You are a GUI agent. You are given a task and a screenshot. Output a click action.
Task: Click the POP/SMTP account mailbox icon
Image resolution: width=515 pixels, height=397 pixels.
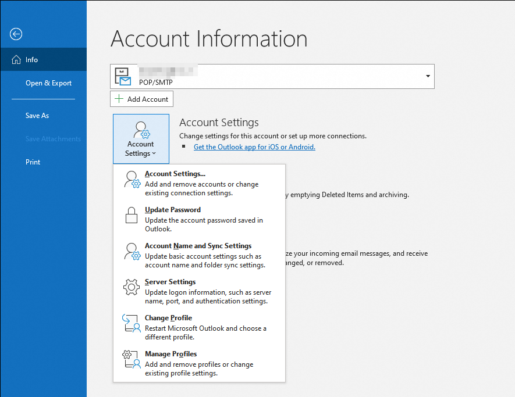coord(123,77)
